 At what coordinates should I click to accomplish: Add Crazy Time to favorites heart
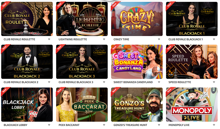tap(159, 39)
